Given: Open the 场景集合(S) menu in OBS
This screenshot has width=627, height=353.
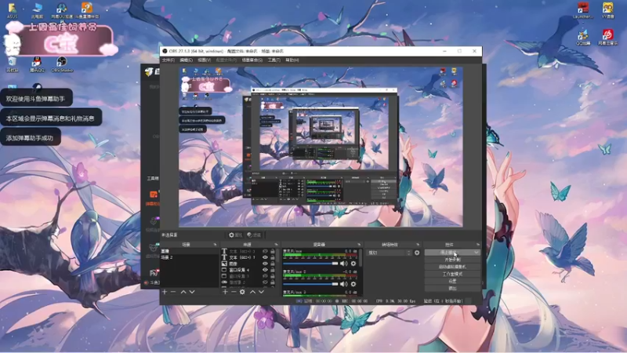Looking at the screenshot, I should coord(252,60).
